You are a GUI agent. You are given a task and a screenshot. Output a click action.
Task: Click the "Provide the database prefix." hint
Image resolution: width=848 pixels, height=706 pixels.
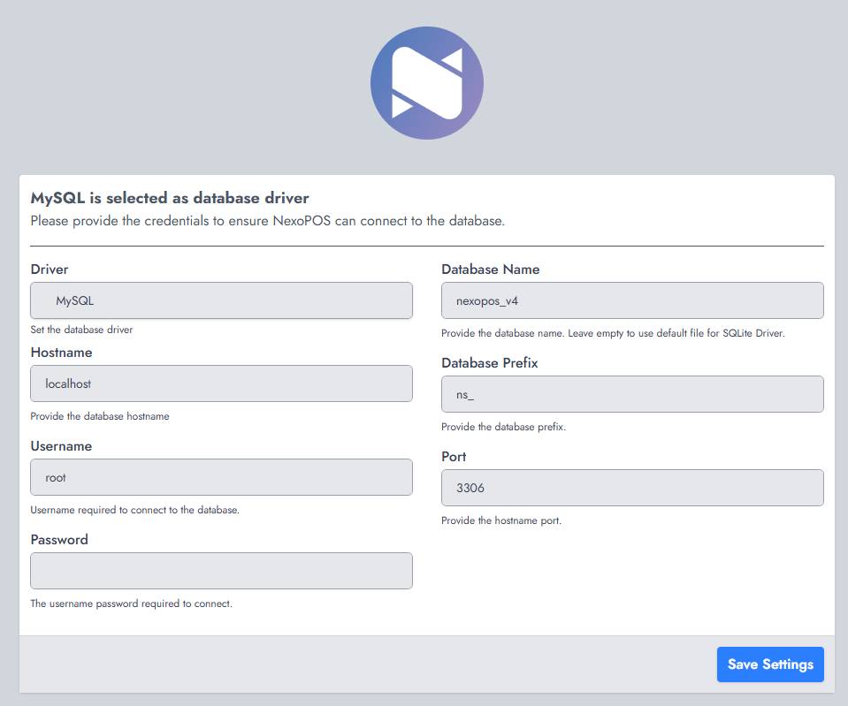click(x=503, y=427)
